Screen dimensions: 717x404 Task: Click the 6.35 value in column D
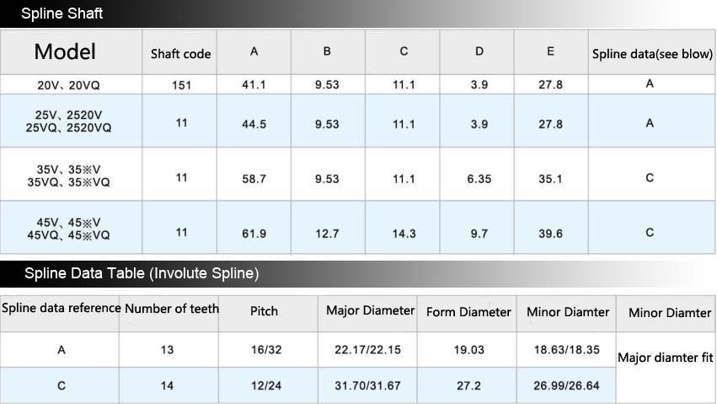tap(479, 179)
